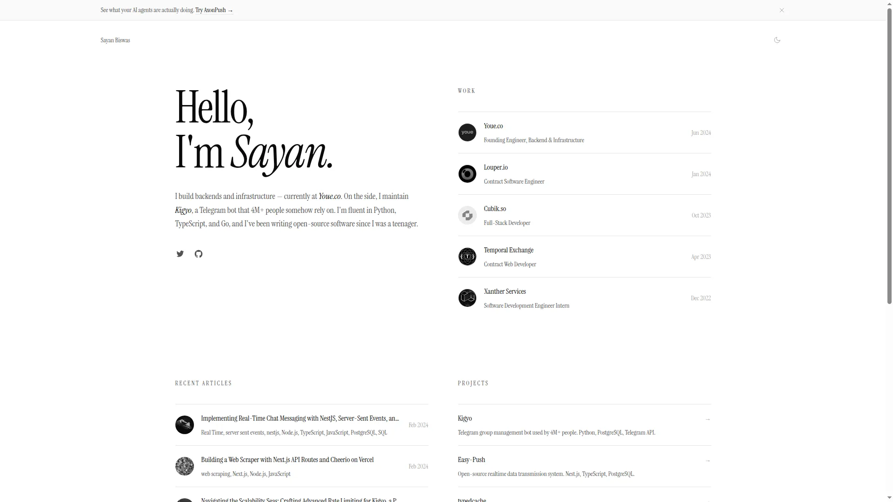Screen dimensions: 893x502
Task: Click the Apr 2023 date on Temporal Exchange
Action: click(x=701, y=257)
